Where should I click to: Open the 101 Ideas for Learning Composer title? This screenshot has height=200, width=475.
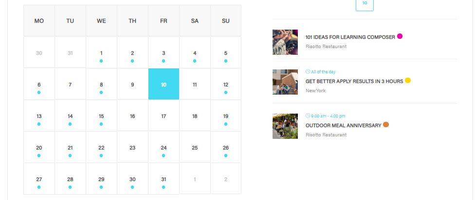tap(350, 37)
